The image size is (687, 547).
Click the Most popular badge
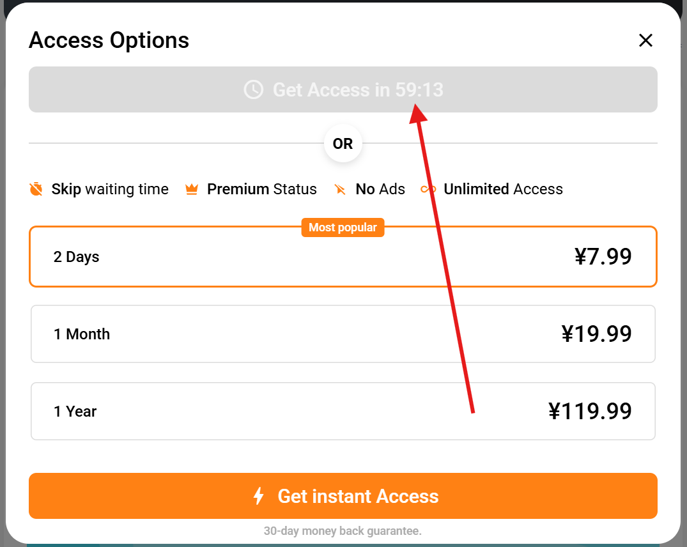click(x=343, y=227)
